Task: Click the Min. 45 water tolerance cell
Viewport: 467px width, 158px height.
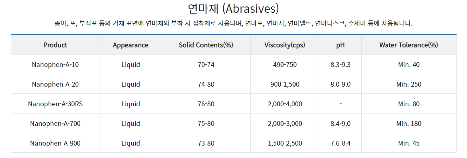Action: pyautogui.click(x=409, y=143)
